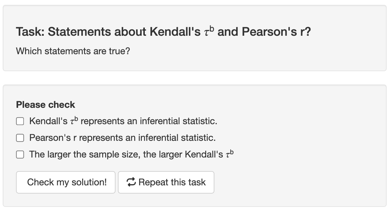Click the label text 'Kendall's τb represents an inferential statistic'

tap(123, 121)
